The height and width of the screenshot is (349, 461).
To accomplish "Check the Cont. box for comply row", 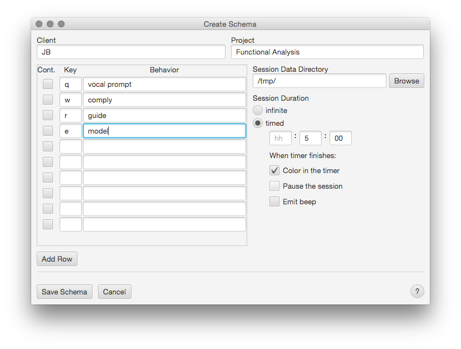I will coord(48,100).
